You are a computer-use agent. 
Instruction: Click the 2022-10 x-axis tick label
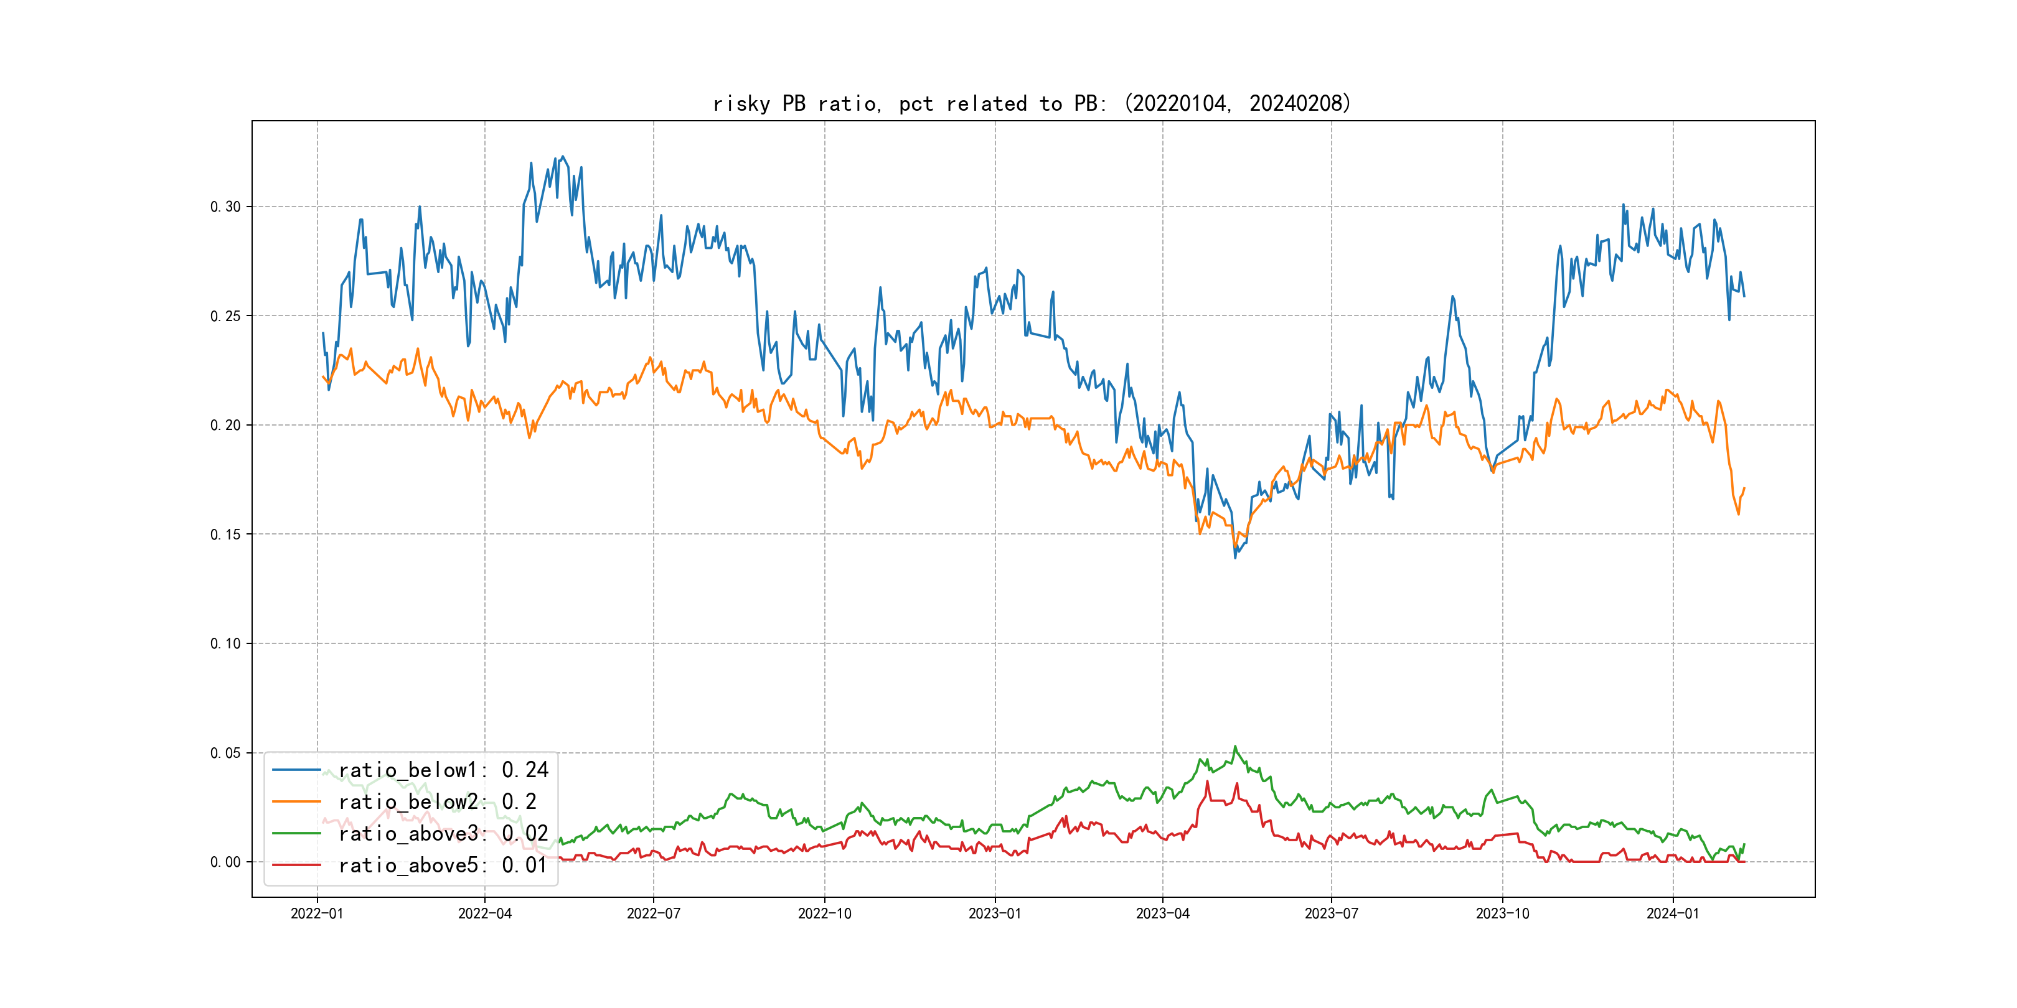824,913
